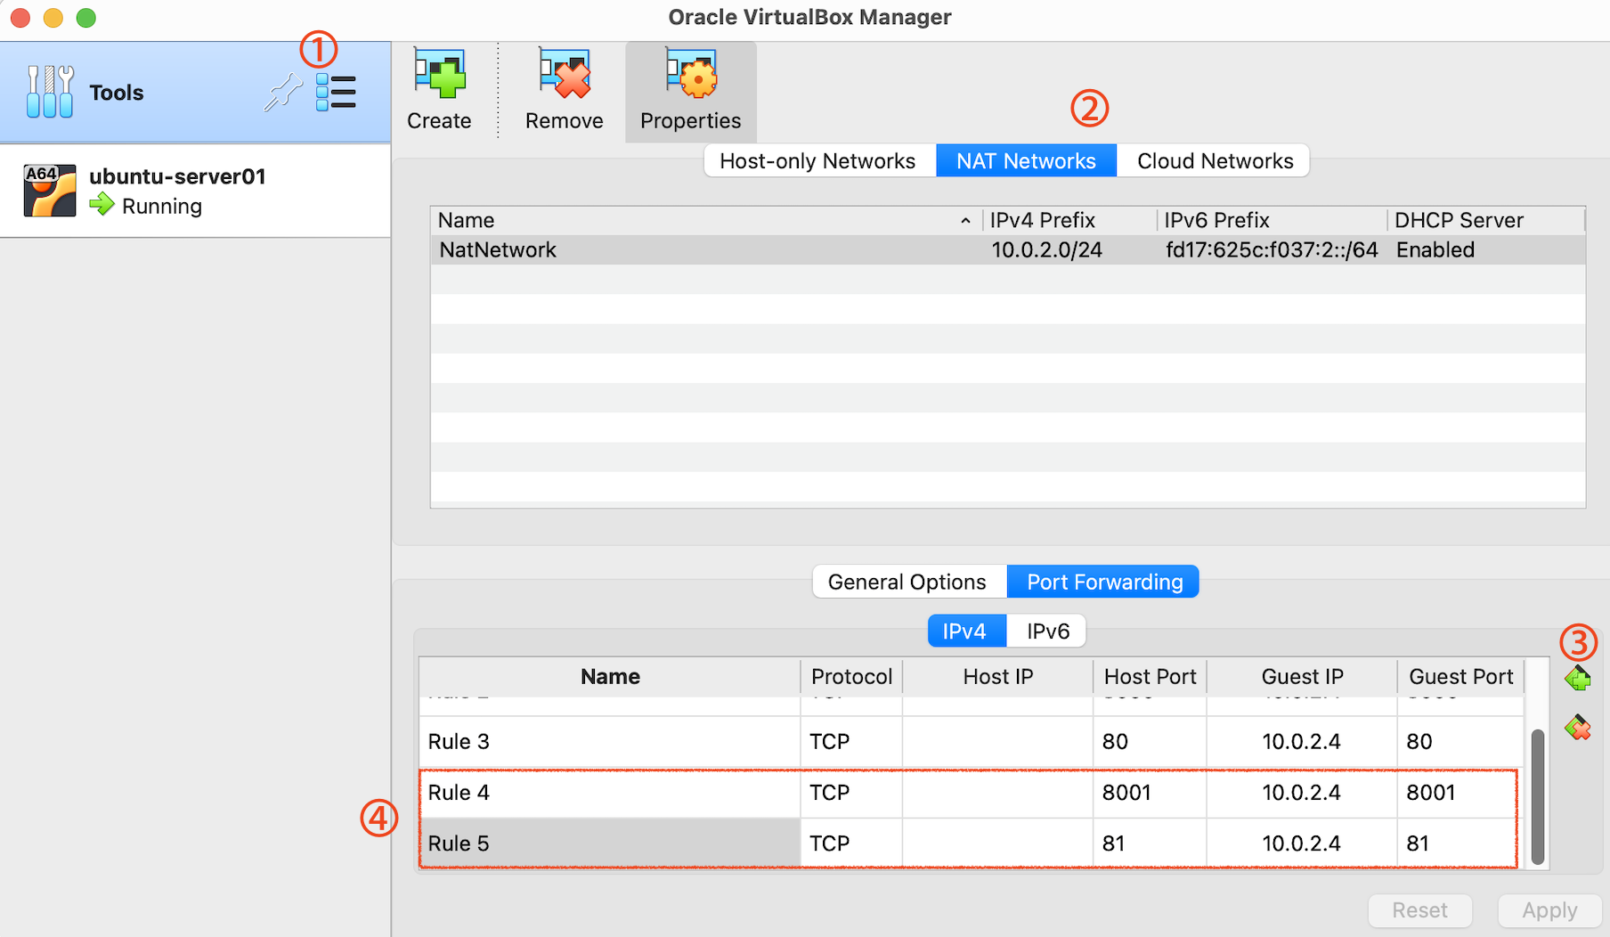Select the Tools item in sidebar
This screenshot has height=937, width=1610.
click(x=116, y=93)
